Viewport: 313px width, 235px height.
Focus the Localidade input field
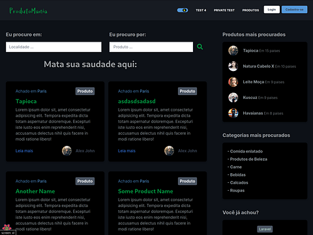[x=53, y=47]
